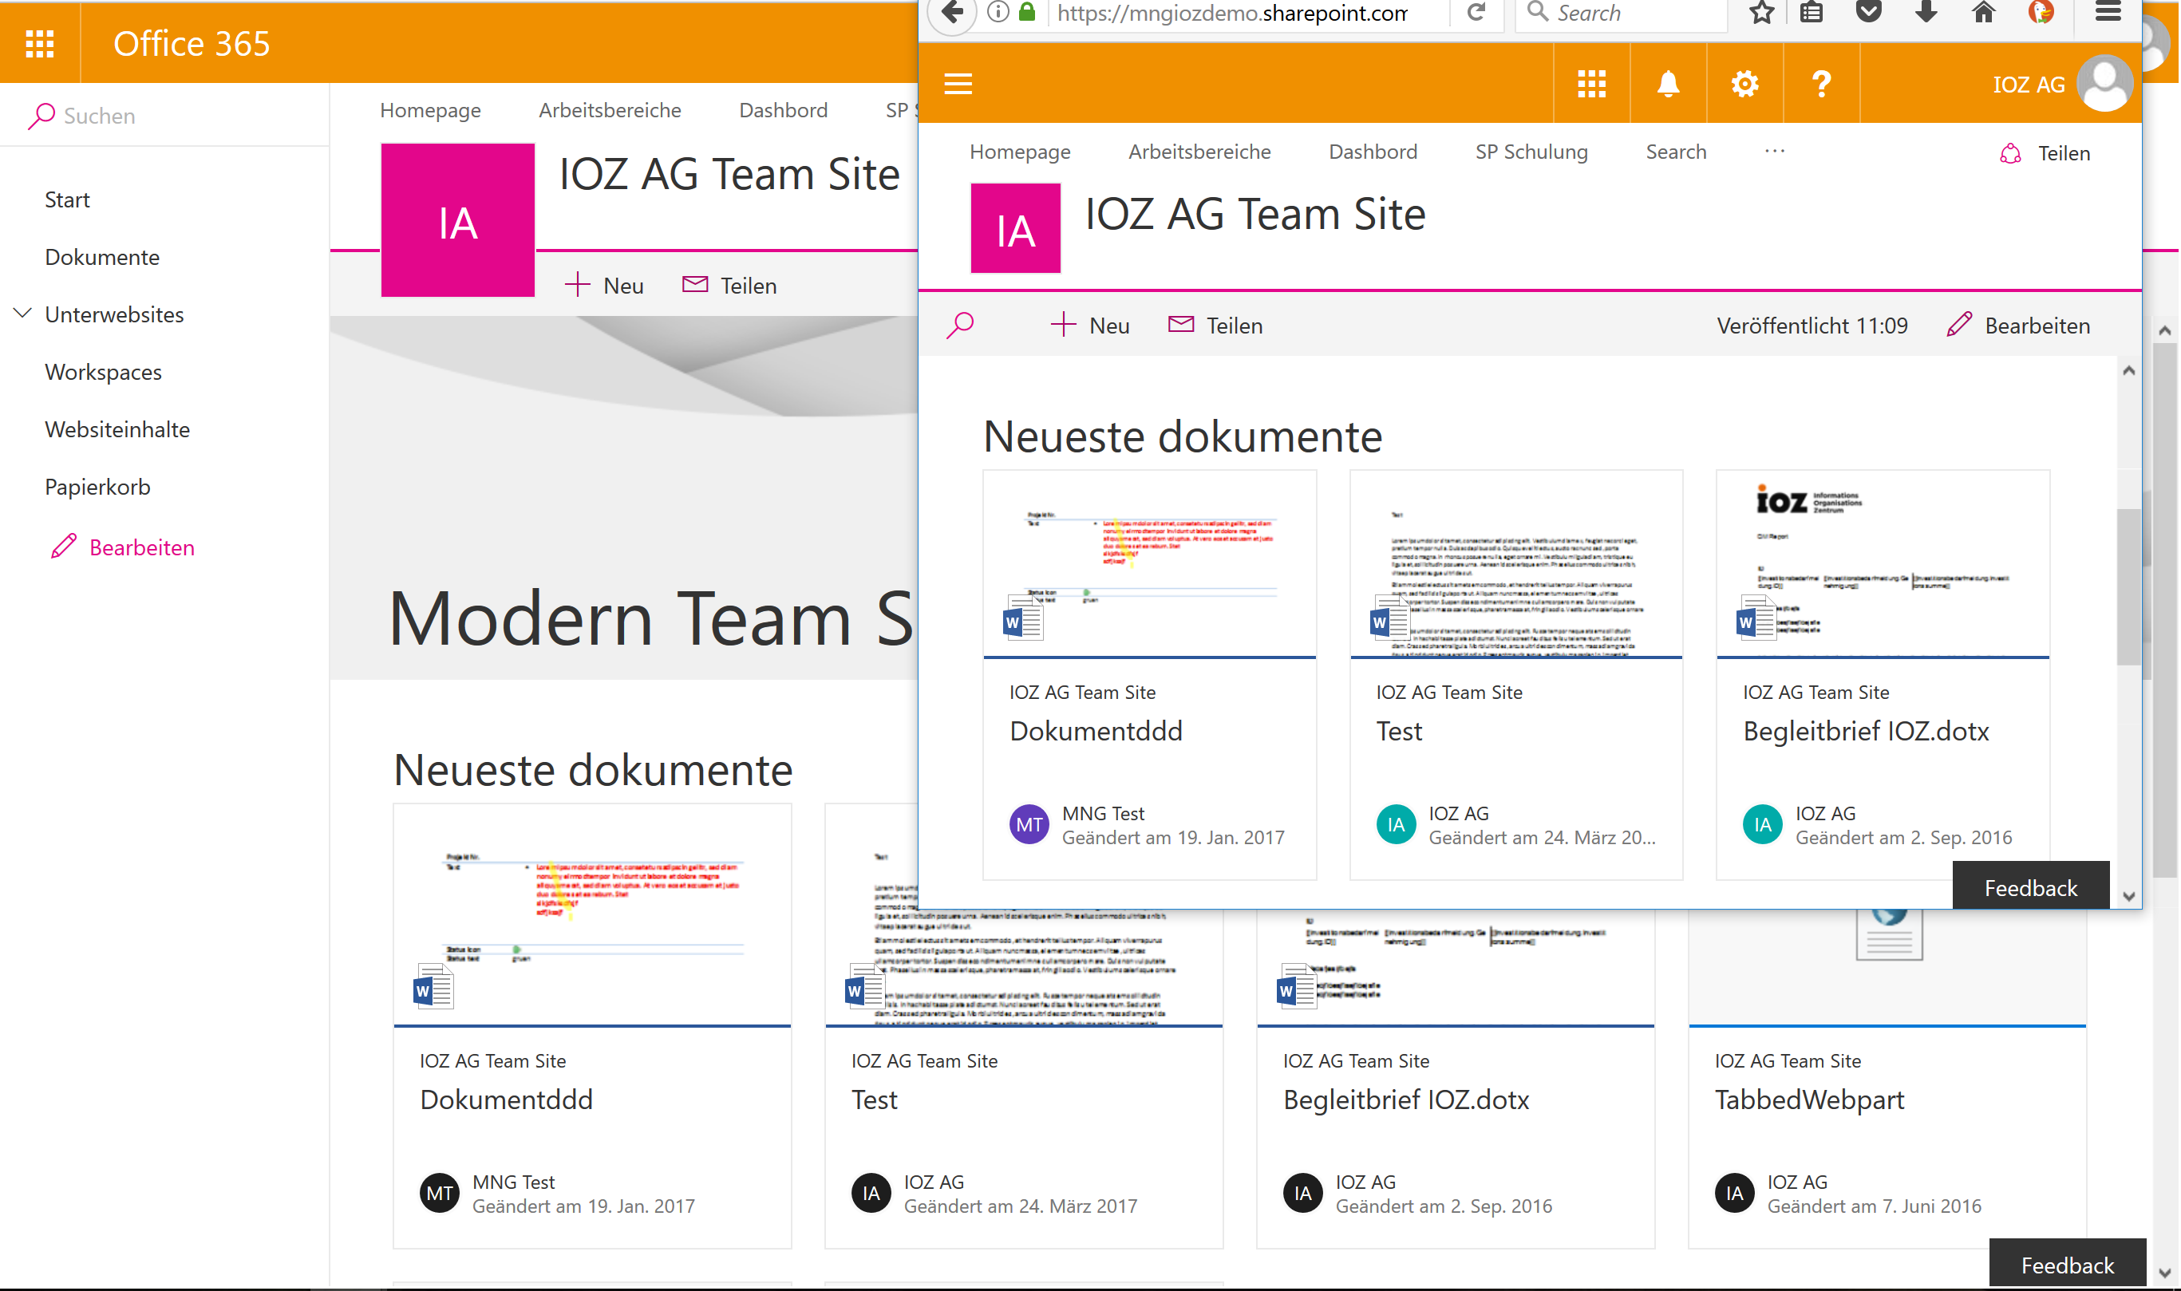Click Bearbeiten in the left sidebar
Viewport: 2181px width, 1291px height.
pos(123,547)
